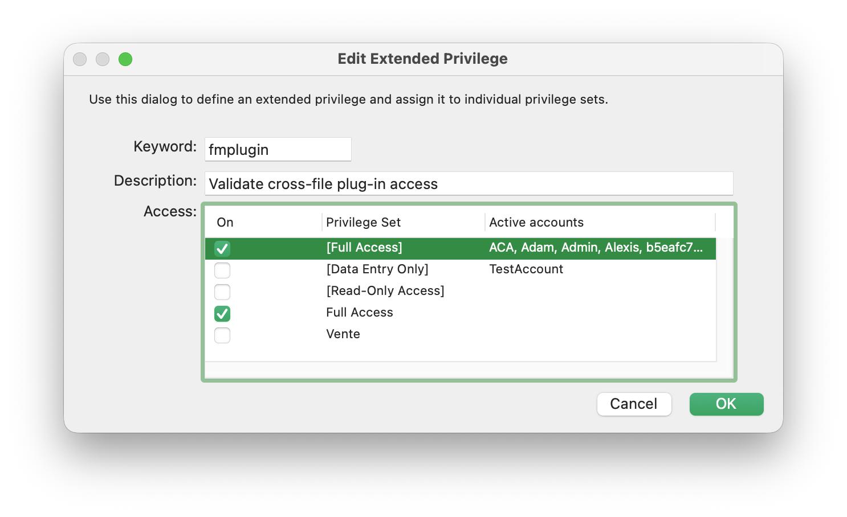Click the minimize traffic light button
847x517 pixels.
click(x=103, y=59)
